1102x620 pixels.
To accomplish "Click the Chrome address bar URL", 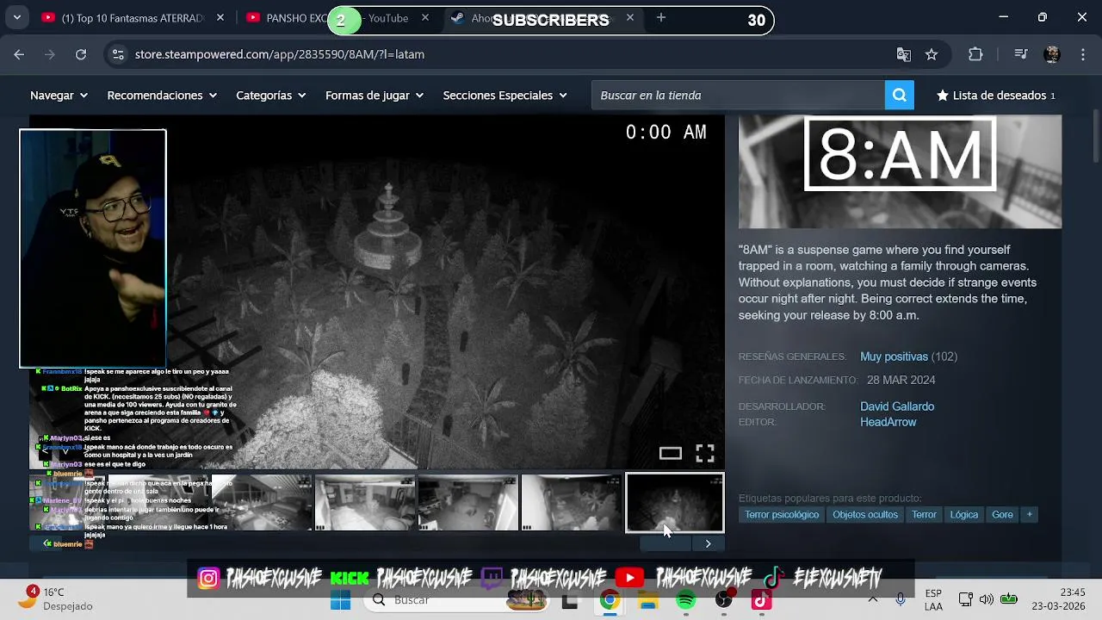I will (280, 54).
